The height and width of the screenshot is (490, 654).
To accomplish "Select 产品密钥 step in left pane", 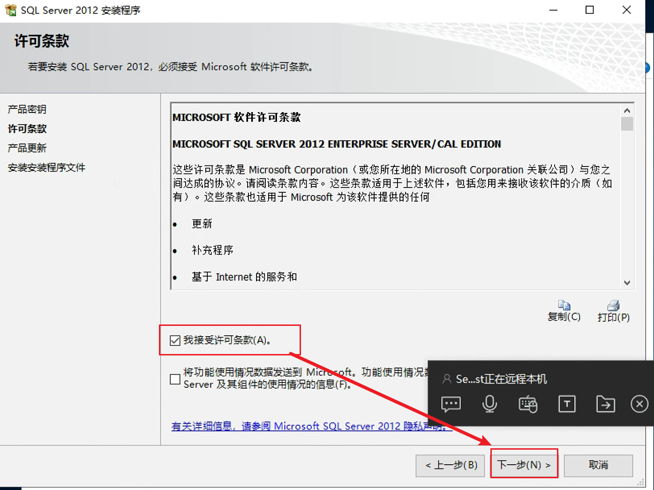I will pos(27,109).
